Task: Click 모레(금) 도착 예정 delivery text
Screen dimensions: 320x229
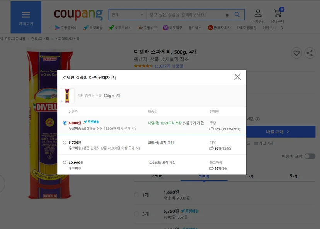Action: click(x=161, y=143)
